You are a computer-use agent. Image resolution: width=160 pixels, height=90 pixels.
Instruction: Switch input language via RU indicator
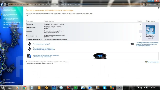tap(132, 87)
